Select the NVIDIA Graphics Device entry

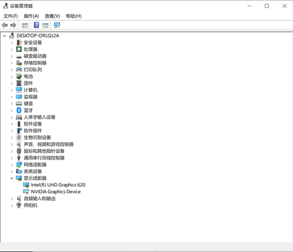55,192
